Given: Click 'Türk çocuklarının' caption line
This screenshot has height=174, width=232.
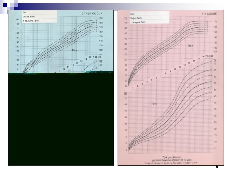Looking at the screenshot, I should (172, 157).
